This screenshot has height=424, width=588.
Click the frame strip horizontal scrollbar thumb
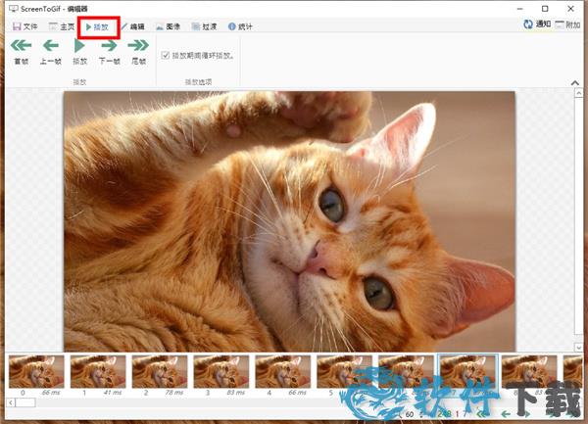coord(25,402)
